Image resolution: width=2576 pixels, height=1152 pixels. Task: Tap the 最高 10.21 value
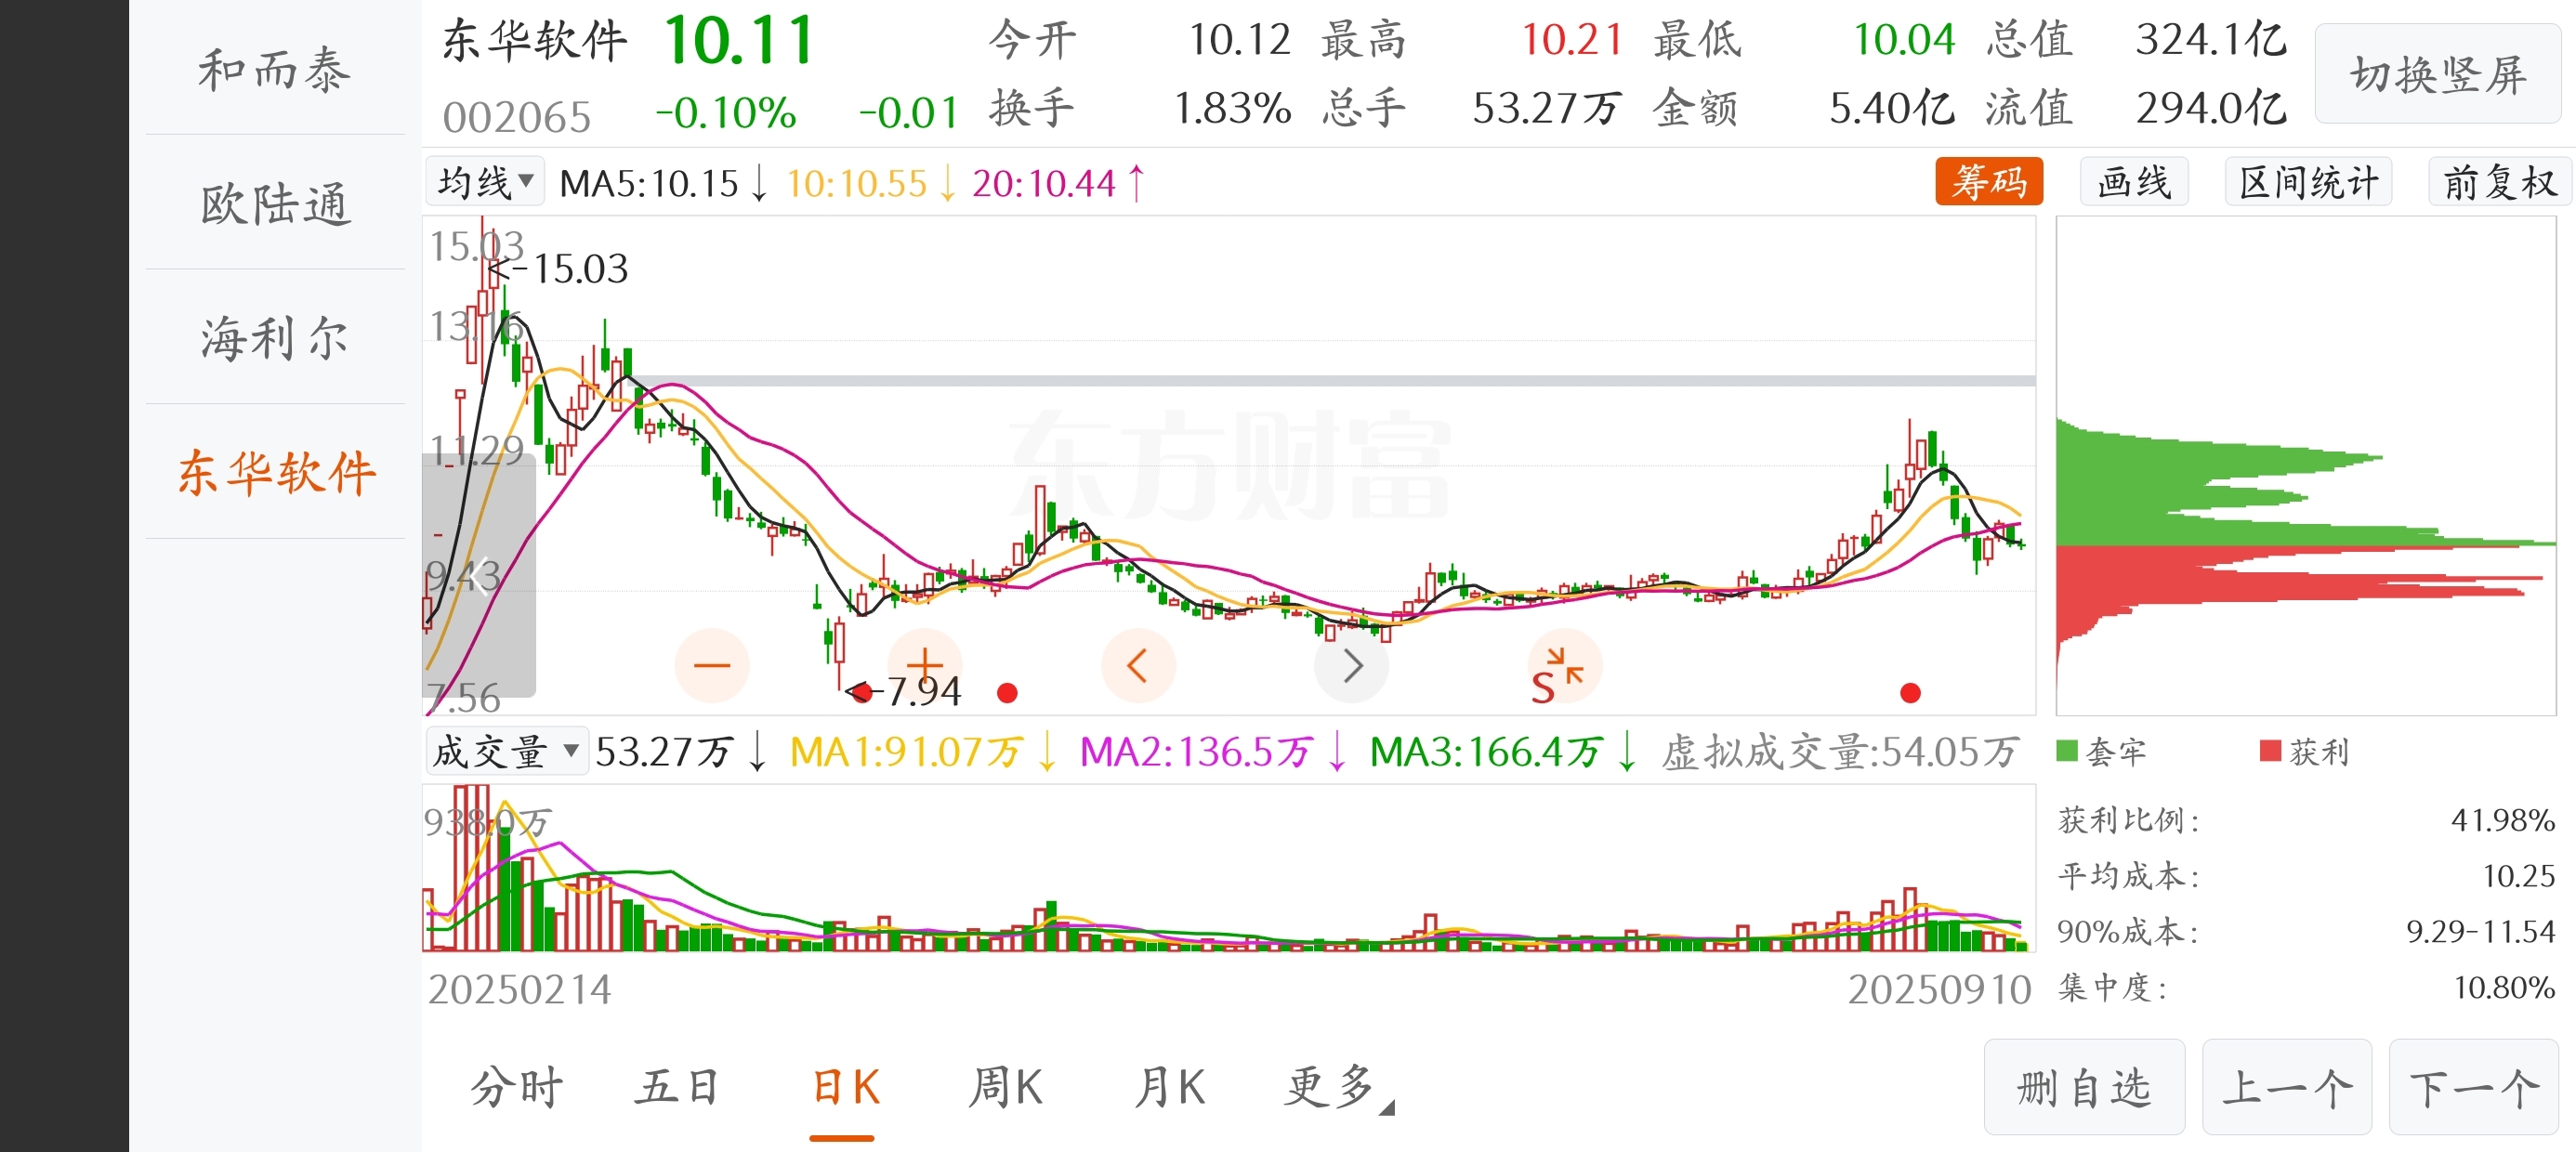tap(1571, 40)
